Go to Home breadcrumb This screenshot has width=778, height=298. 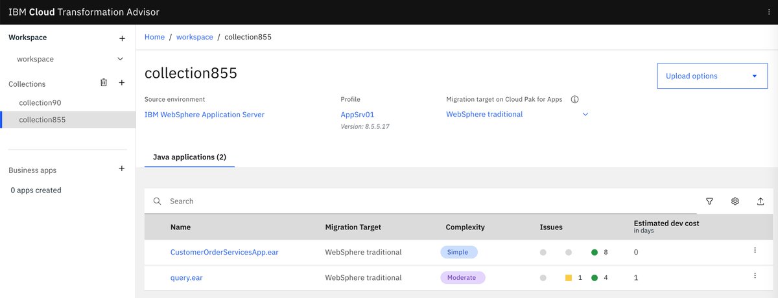154,37
